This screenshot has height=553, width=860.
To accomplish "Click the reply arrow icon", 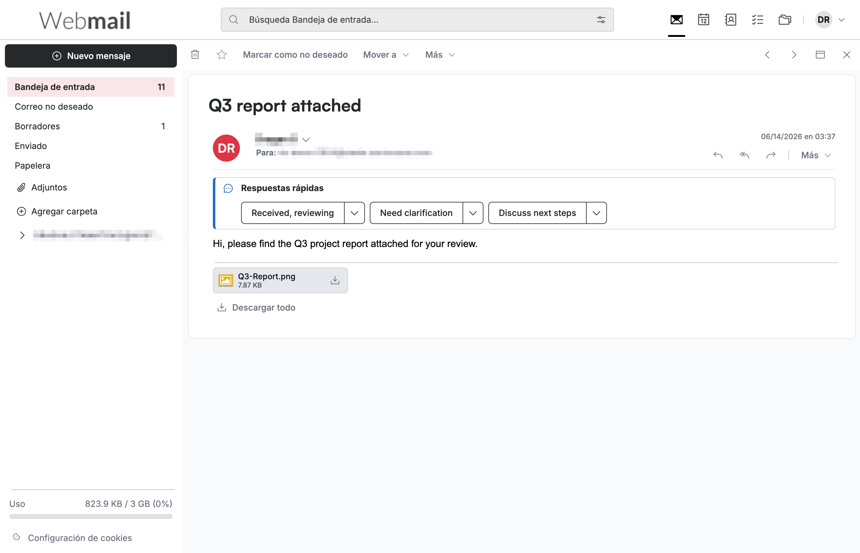I will point(718,155).
